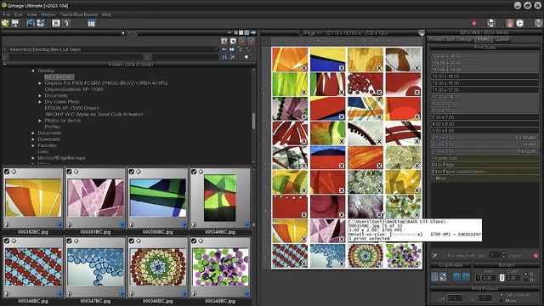Image resolution: width=544 pixels, height=306 pixels.
Task: Open the File menu
Action: click(x=7, y=14)
